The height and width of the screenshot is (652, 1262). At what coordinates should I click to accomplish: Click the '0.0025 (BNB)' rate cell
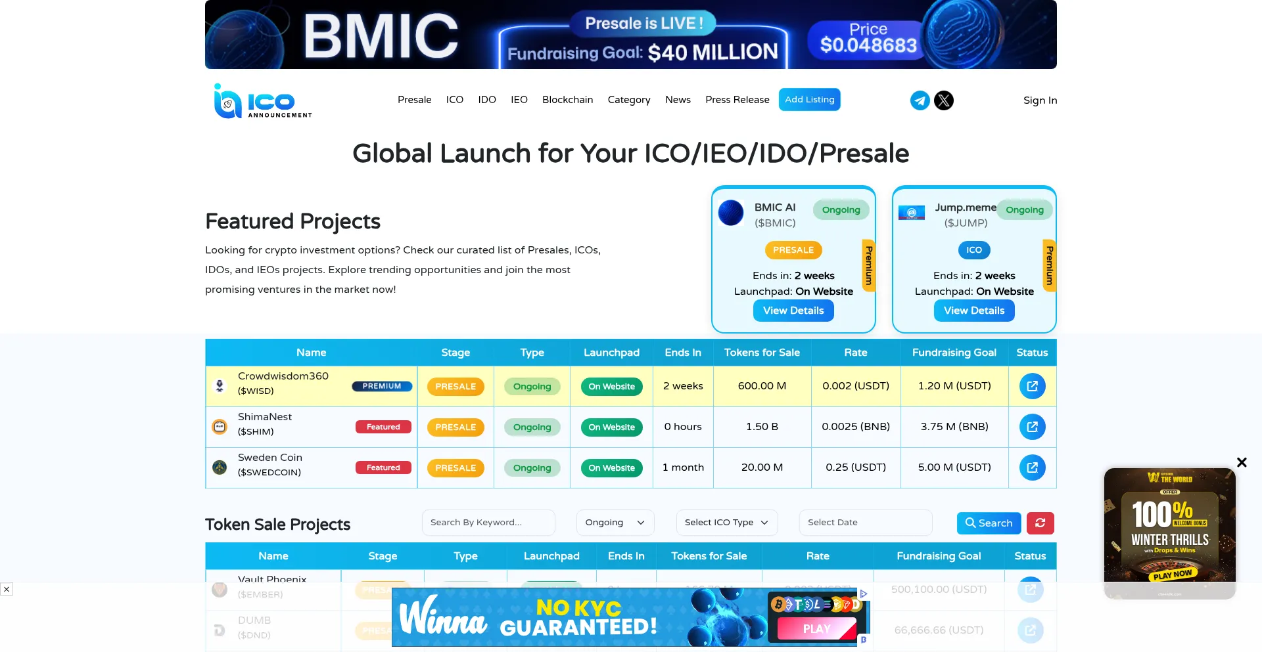[x=856, y=427]
